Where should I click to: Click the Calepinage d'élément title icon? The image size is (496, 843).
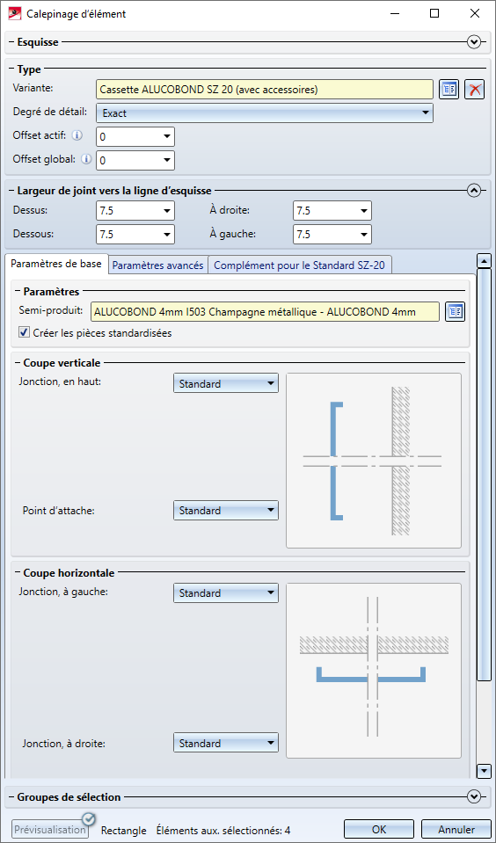pos(15,14)
